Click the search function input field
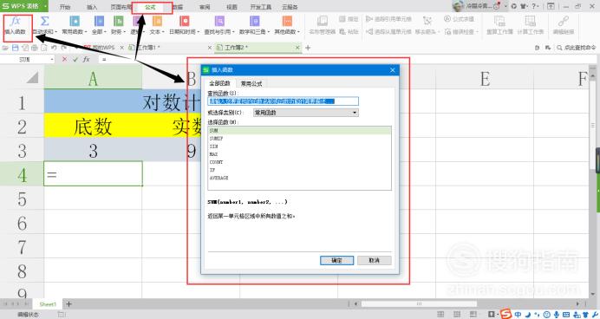This screenshot has width=600, height=319. click(284, 101)
